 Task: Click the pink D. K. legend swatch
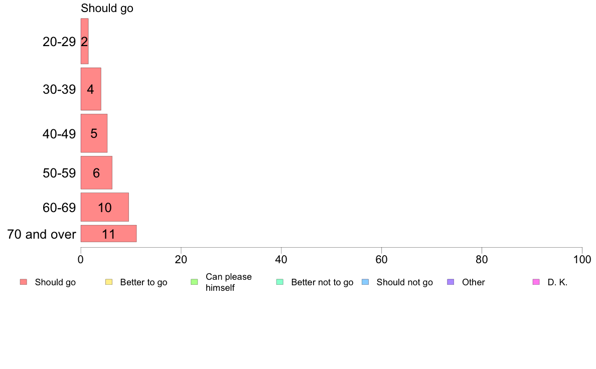pyautogui.click(x=536, y=282)
